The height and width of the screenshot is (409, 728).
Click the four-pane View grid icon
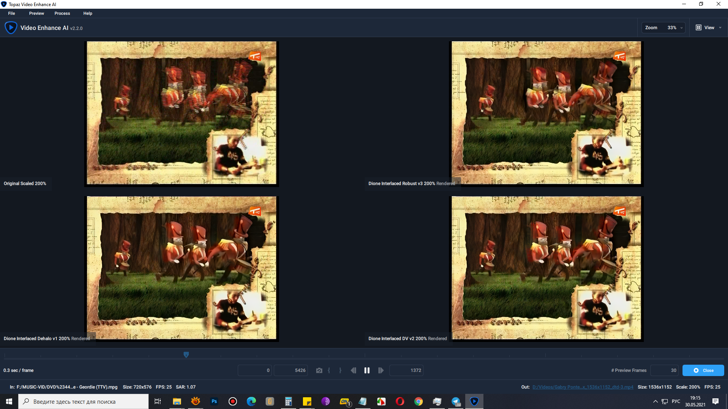[698, 28]
